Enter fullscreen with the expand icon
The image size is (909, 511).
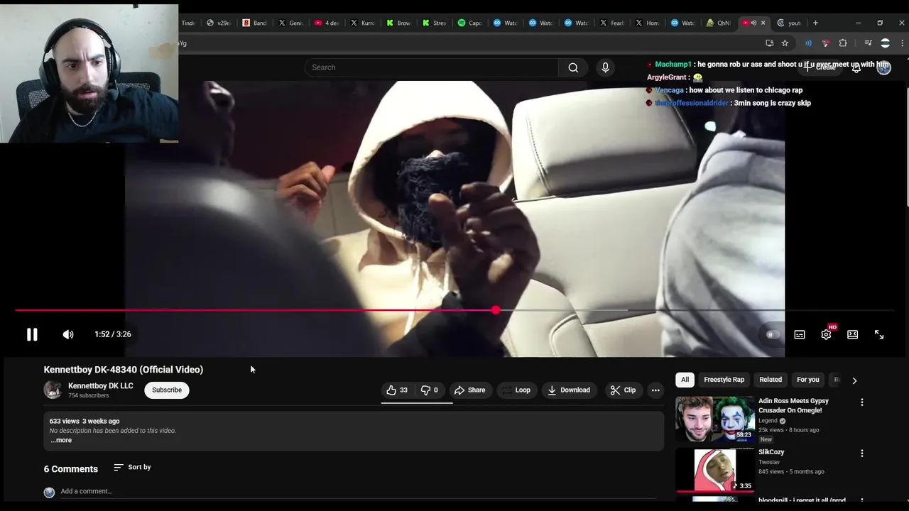[879, 334]
